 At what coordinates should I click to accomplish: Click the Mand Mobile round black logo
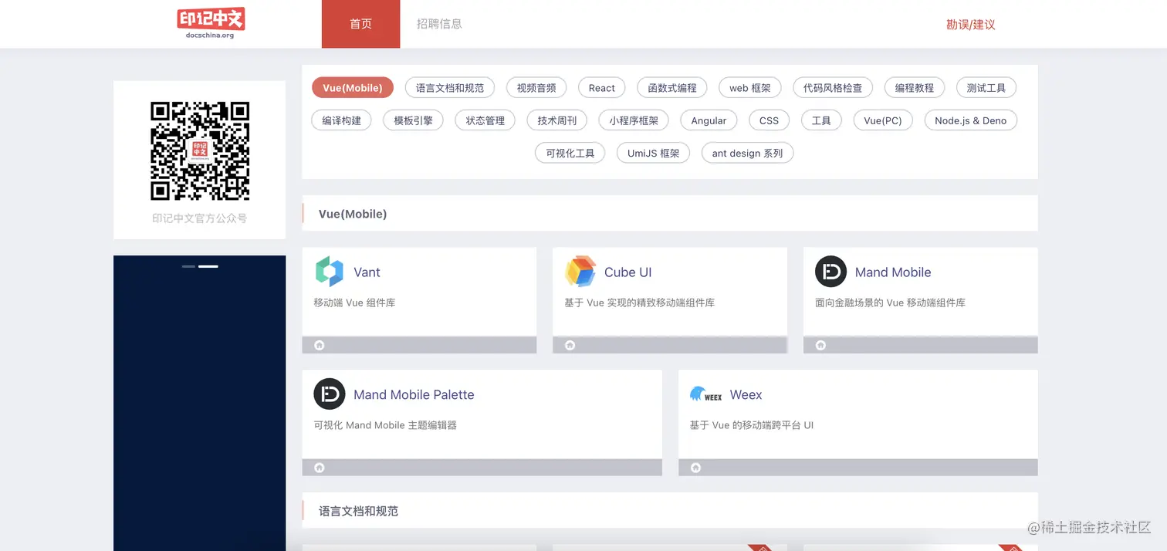(x=830, y=272)
